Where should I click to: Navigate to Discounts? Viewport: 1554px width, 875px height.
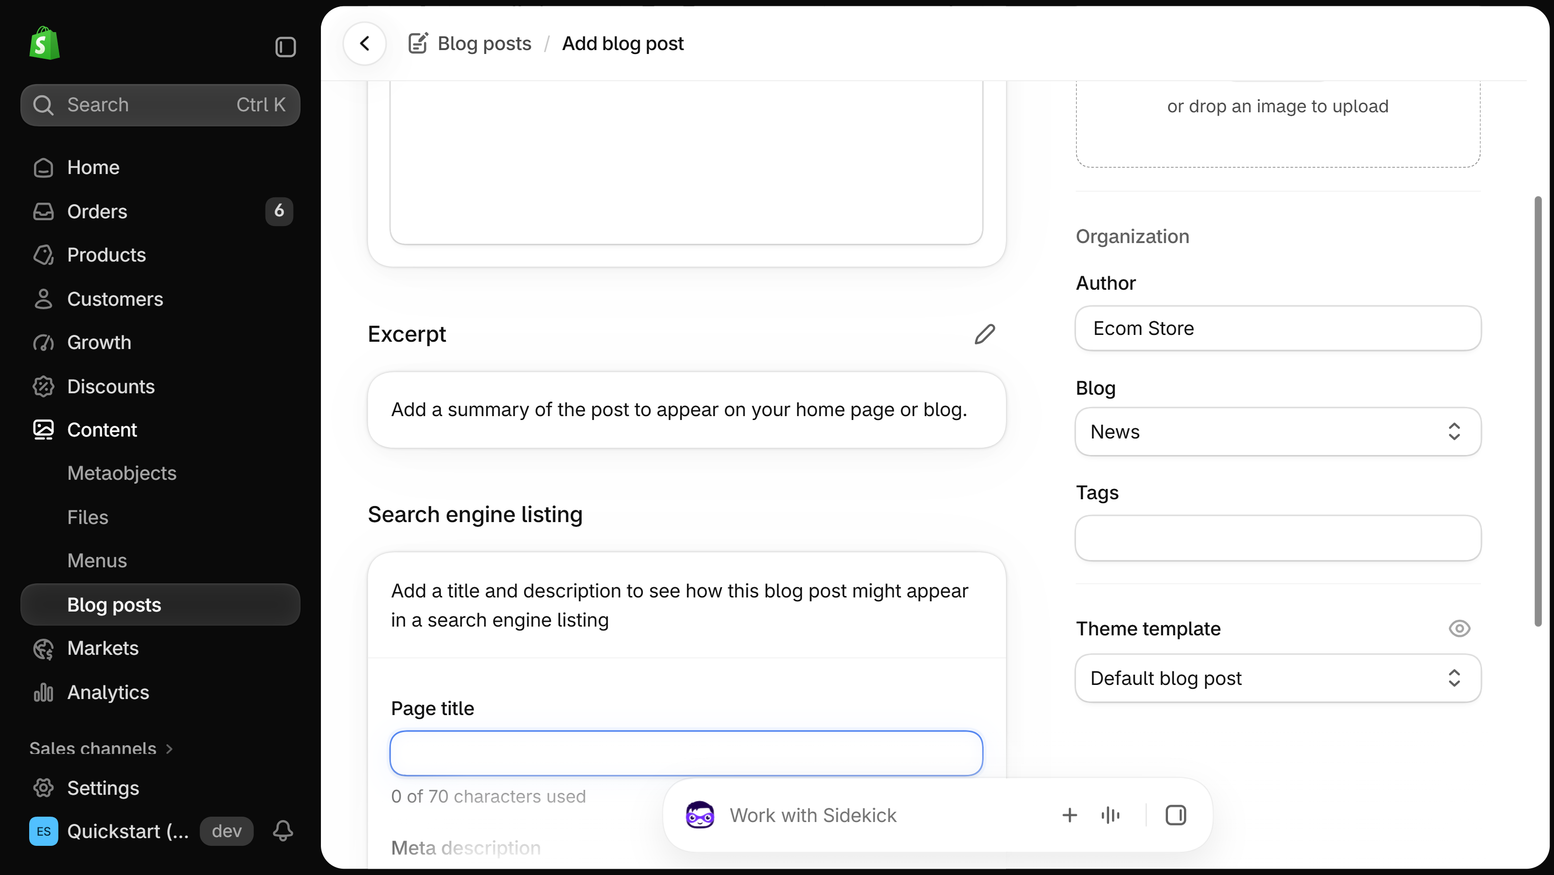[160, 386]
